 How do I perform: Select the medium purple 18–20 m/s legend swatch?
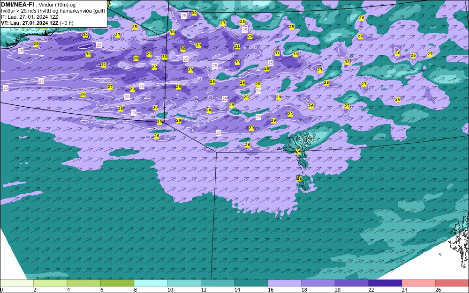coord(318,283)
